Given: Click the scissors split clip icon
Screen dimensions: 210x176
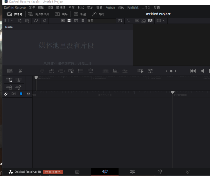Looking at the screenshot, I should click(20, 71).
